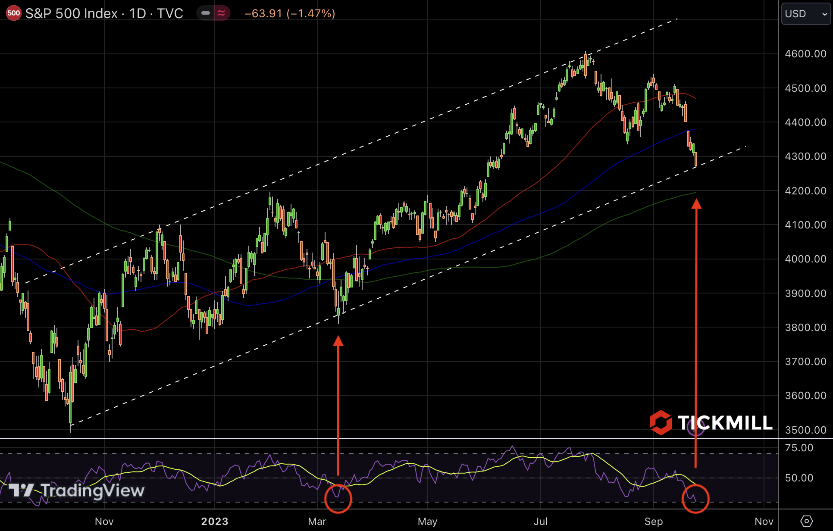Click the horizontal pane separator above RSI
833x531 pixels.
pos(388,438)
